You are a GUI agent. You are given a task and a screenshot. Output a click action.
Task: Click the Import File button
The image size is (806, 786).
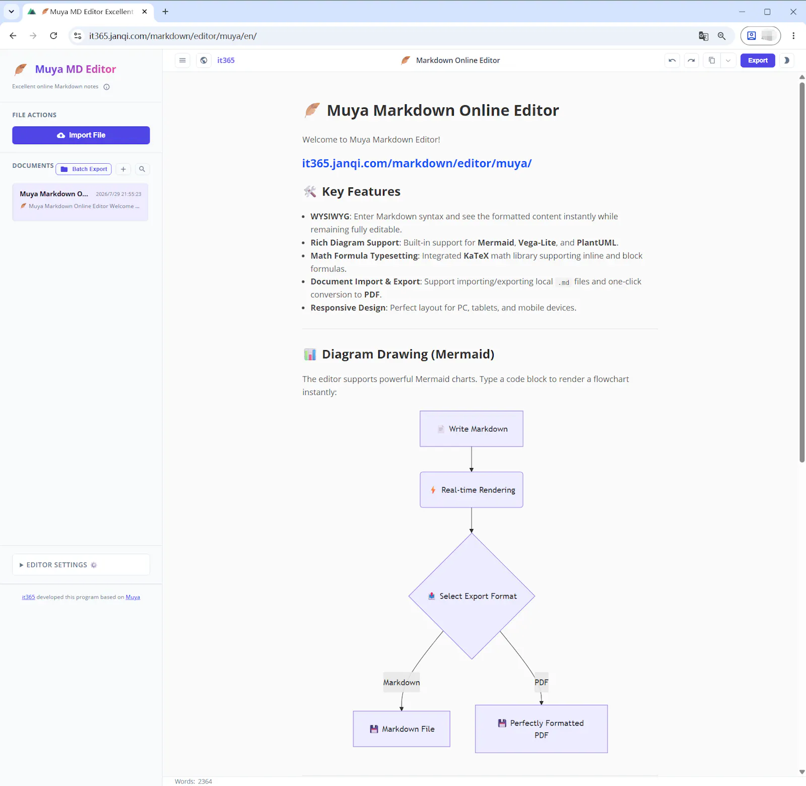click(x=81, y=135)
